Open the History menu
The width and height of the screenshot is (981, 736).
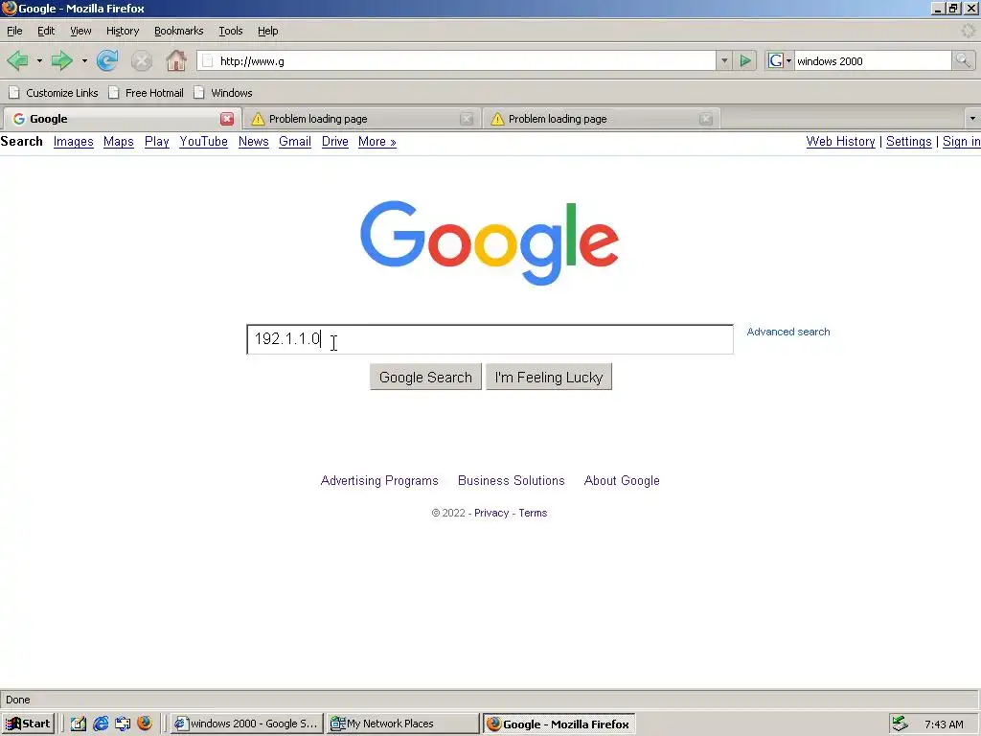(123, 31)
